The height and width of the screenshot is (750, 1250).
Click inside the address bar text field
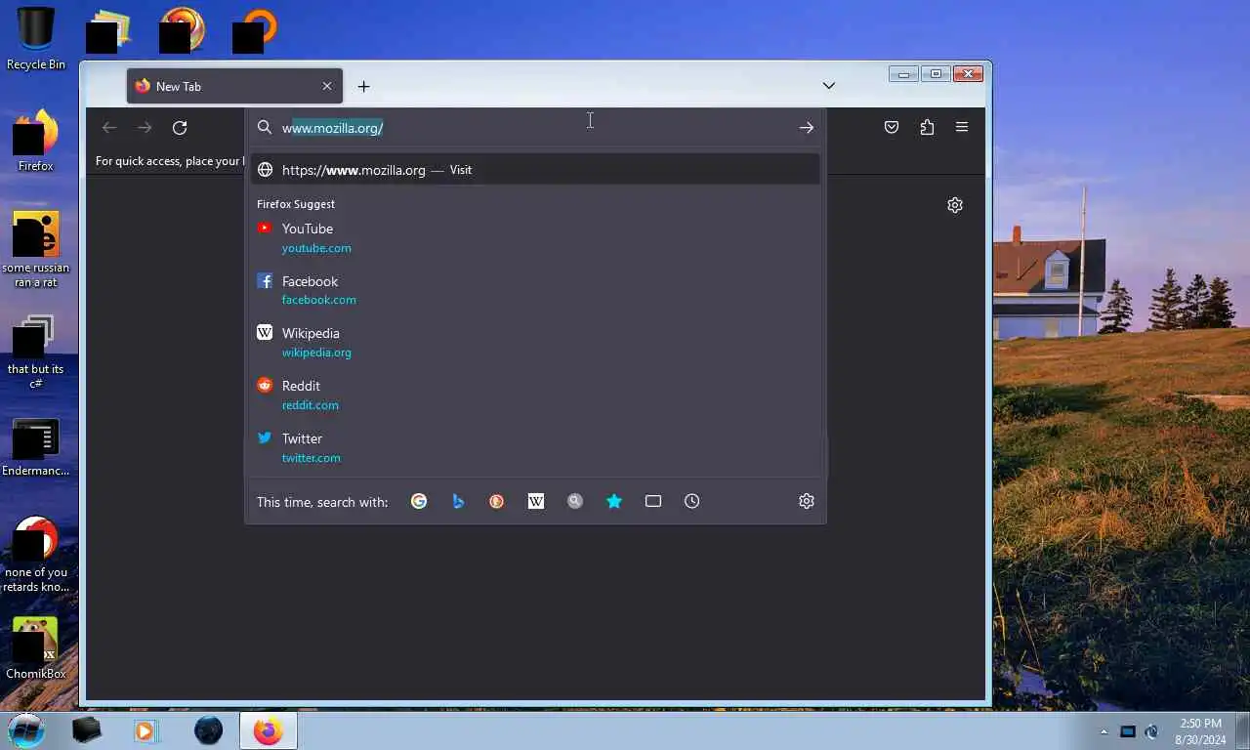[x=535, y=128]
